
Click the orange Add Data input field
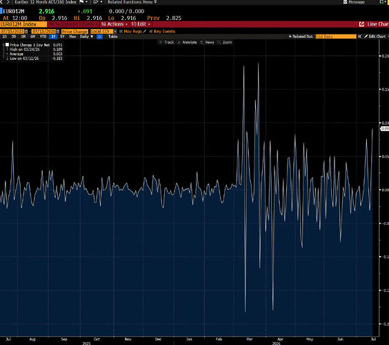coord(336,37)
